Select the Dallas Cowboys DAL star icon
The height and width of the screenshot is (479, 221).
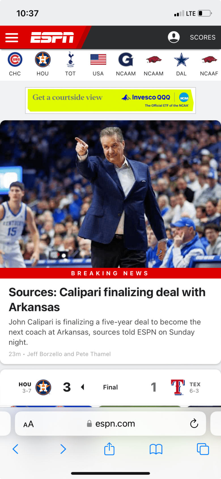coord(181,64)
